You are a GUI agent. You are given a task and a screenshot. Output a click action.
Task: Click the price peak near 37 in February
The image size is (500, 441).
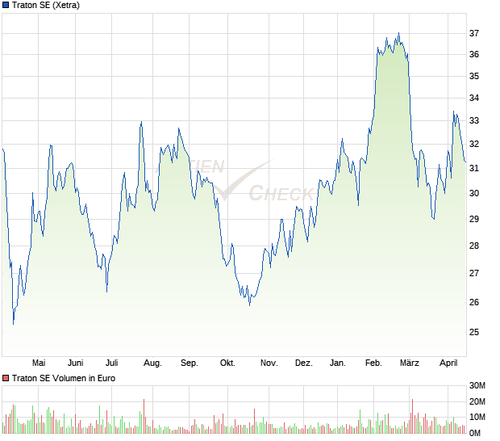pos(399,33)
